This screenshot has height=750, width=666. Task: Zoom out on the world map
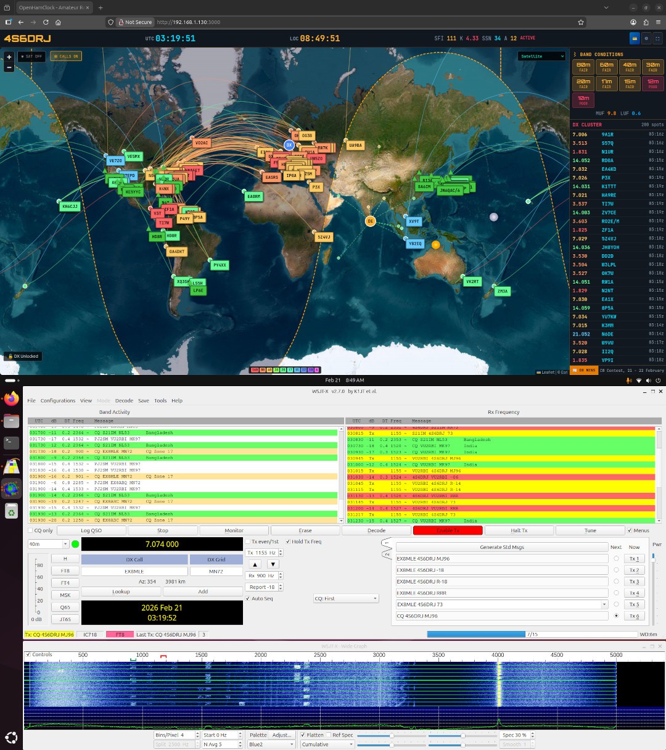click(x=9, y=67)
